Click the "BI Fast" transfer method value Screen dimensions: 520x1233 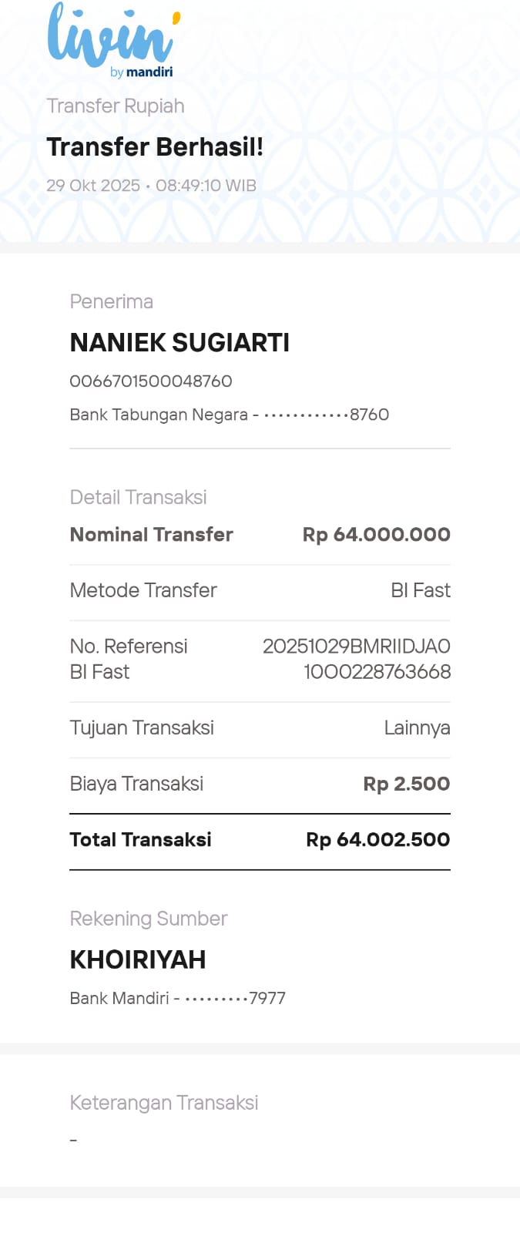tap(420, 590)
